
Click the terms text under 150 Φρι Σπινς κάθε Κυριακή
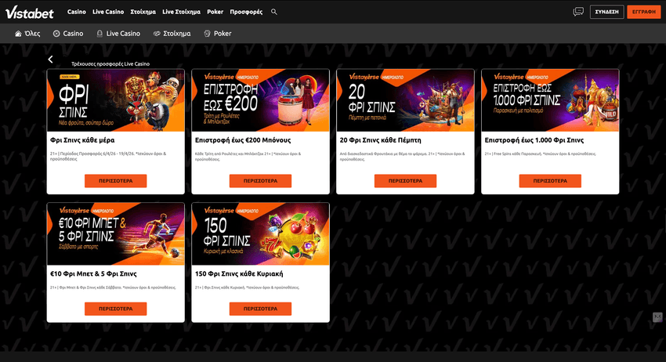(x=247, y=288)
